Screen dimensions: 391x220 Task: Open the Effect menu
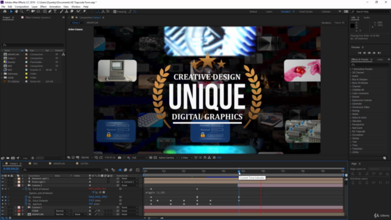43,7
